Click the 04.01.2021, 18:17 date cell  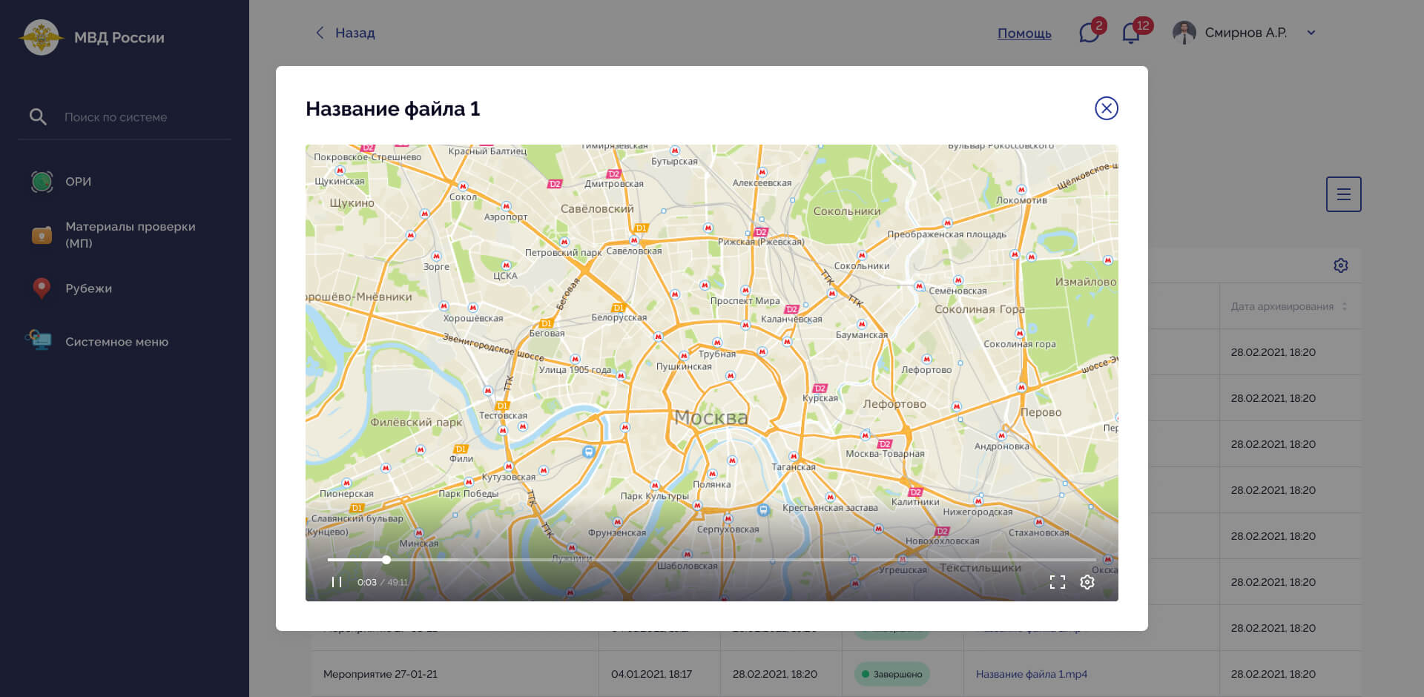(x=651, y=674)
